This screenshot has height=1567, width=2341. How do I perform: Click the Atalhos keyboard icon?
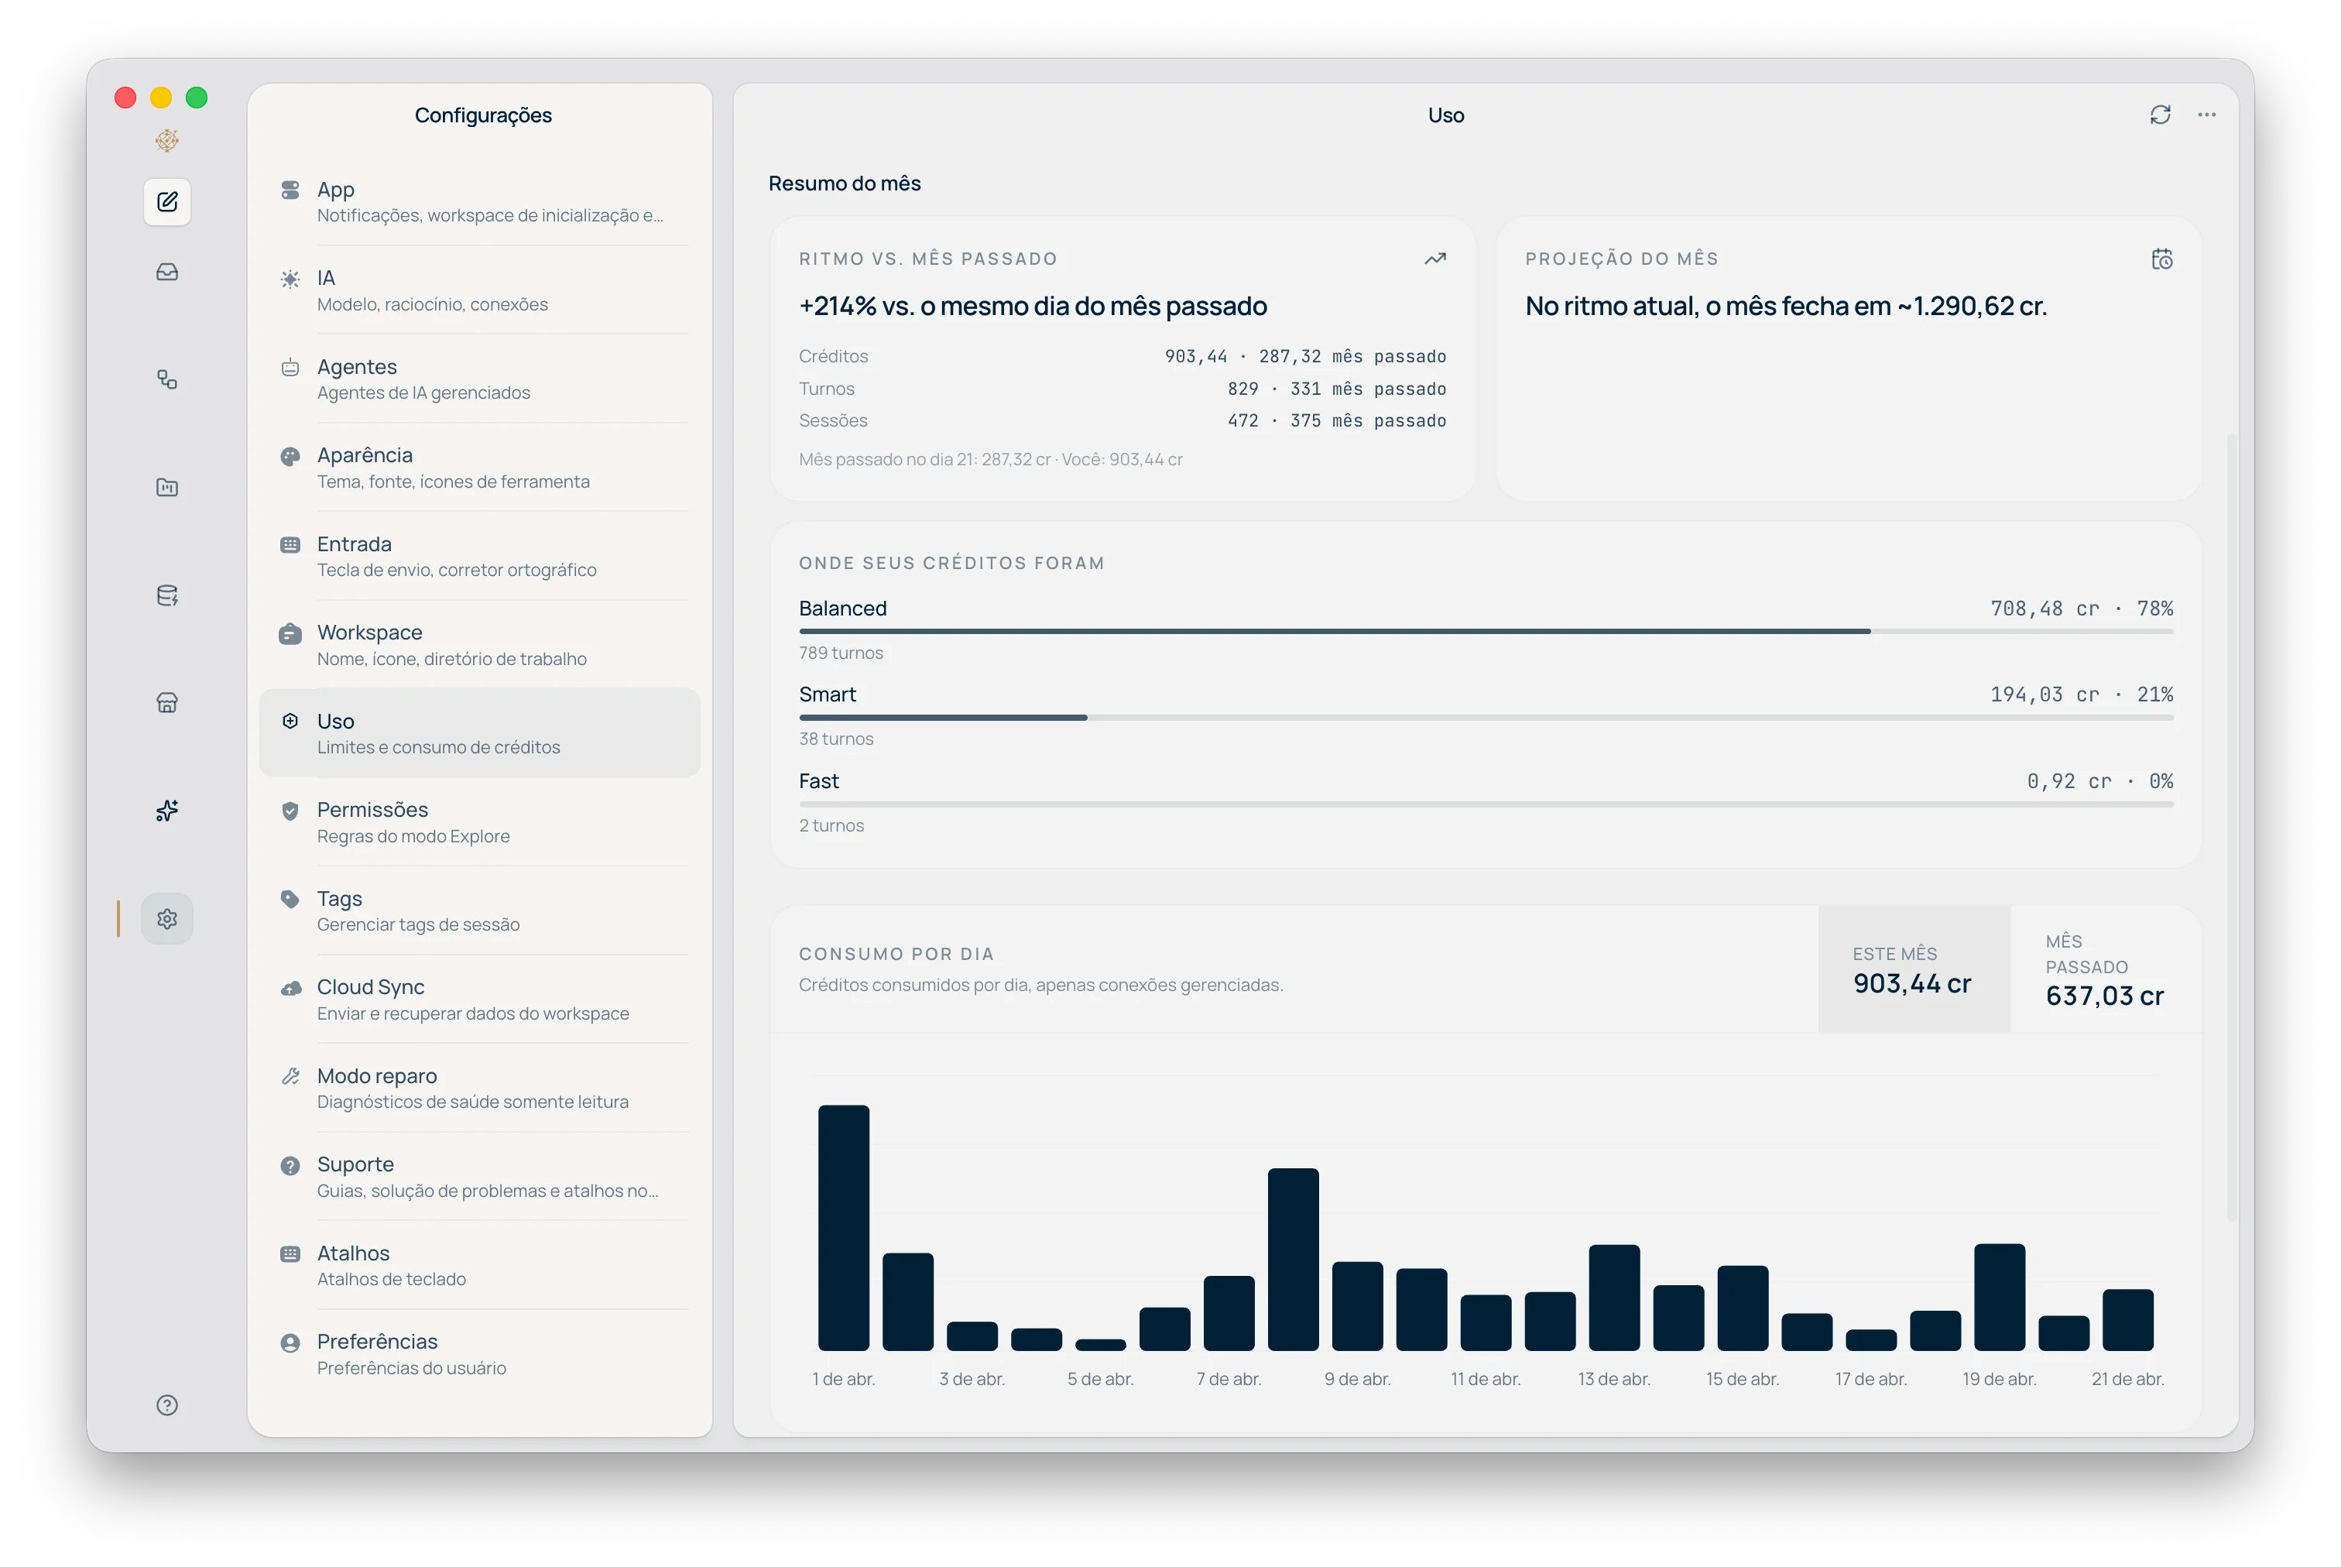pyautogui.click(x=290, y=1253)
